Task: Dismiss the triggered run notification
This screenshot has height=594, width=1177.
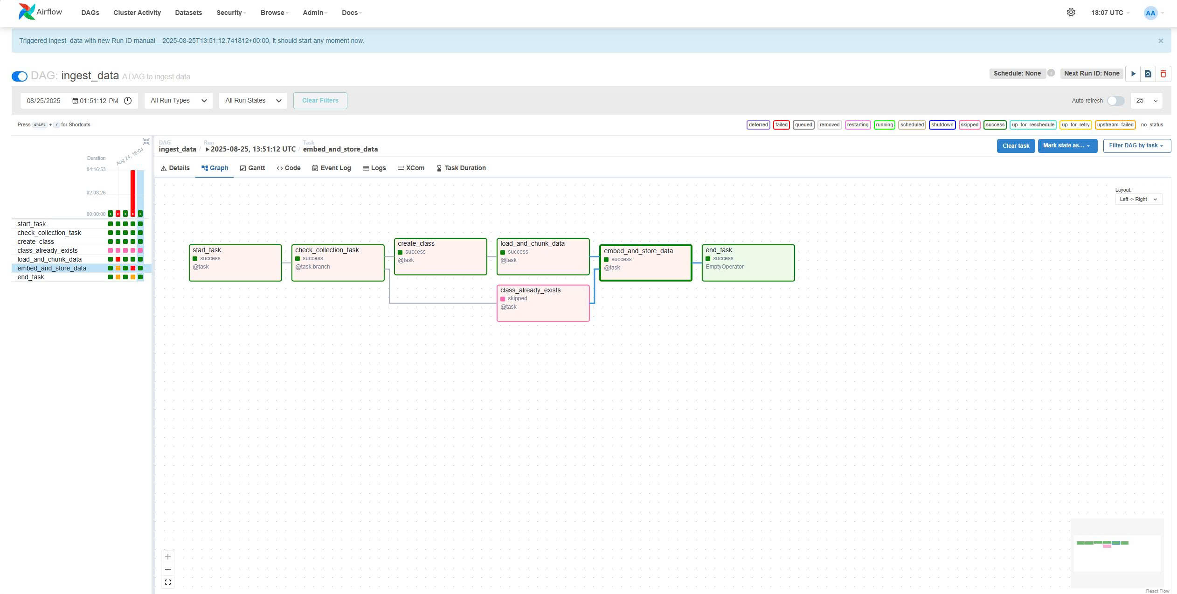Action: pyautogui.click(x=1161, y=41)
